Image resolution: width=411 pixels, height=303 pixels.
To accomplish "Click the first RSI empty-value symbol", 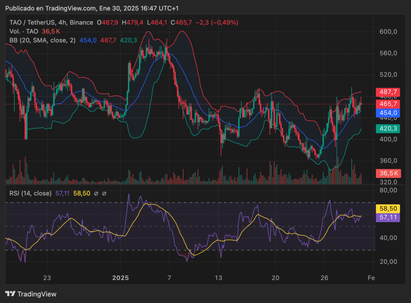I will coord(96,194).
